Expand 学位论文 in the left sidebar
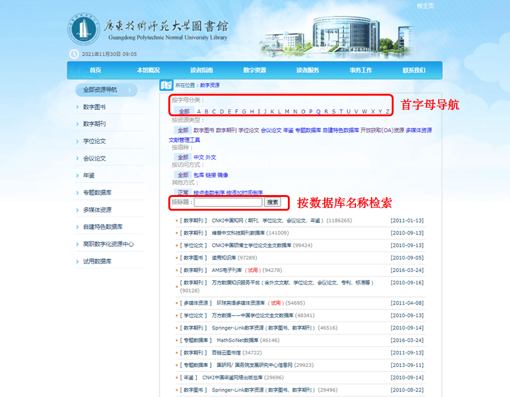This screenshot has height=397, width=510. point(94,141)
